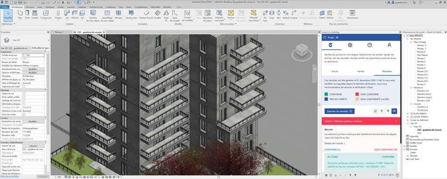
Task: Toggle the Trajectoire du soleil checkbox
Action: click(24, 86)
